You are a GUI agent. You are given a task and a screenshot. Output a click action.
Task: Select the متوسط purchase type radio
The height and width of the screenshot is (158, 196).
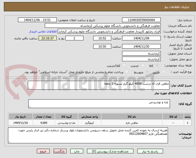click(x=147, y=72)
